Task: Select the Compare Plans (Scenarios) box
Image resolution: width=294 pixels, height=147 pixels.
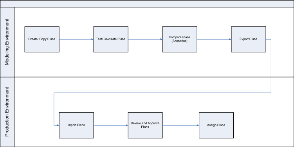Action: [180, 39]
